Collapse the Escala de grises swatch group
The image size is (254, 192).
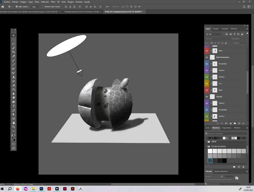[206, 146]
